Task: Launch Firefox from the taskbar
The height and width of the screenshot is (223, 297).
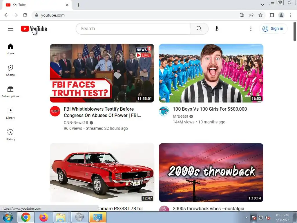Action: (44, 217)
